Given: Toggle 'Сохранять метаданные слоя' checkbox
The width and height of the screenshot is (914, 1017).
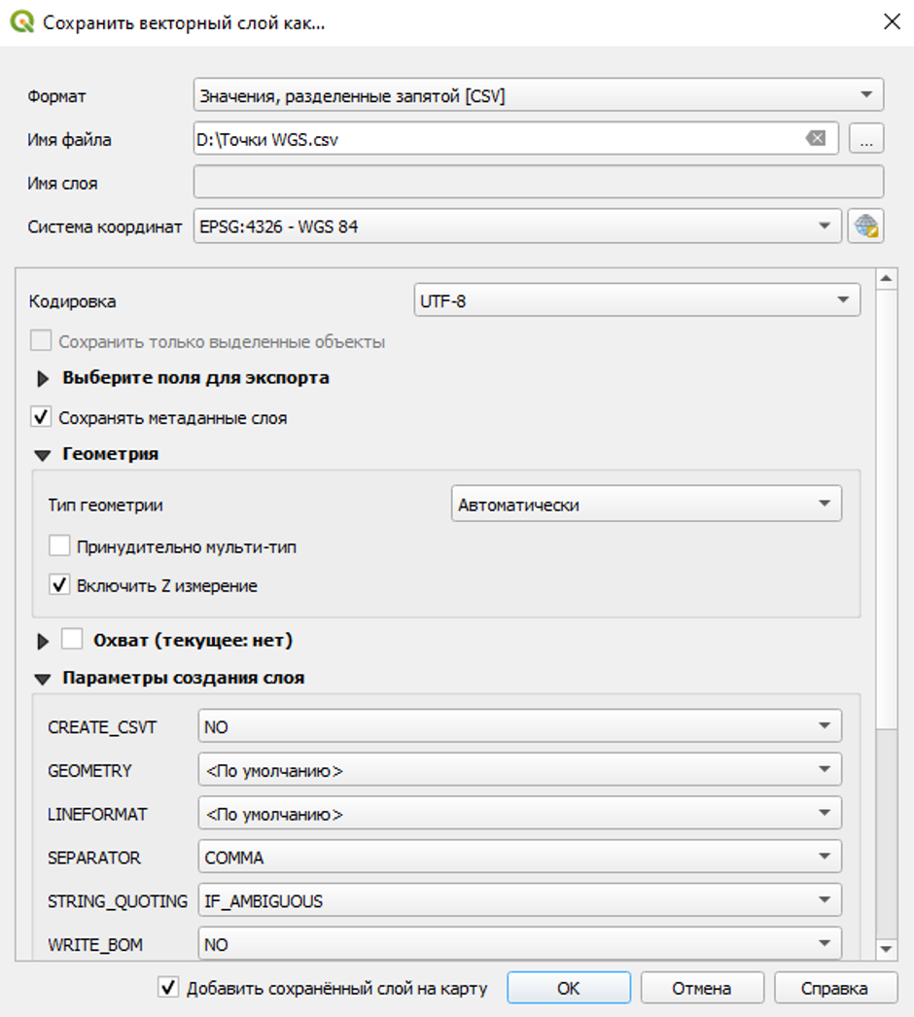Looking at the screenshot, I should pos(41,418).
